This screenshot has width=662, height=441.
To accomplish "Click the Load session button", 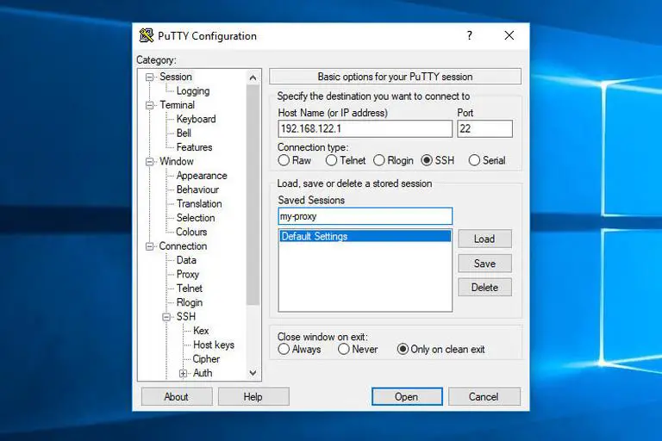I will [x=484, y=239].
